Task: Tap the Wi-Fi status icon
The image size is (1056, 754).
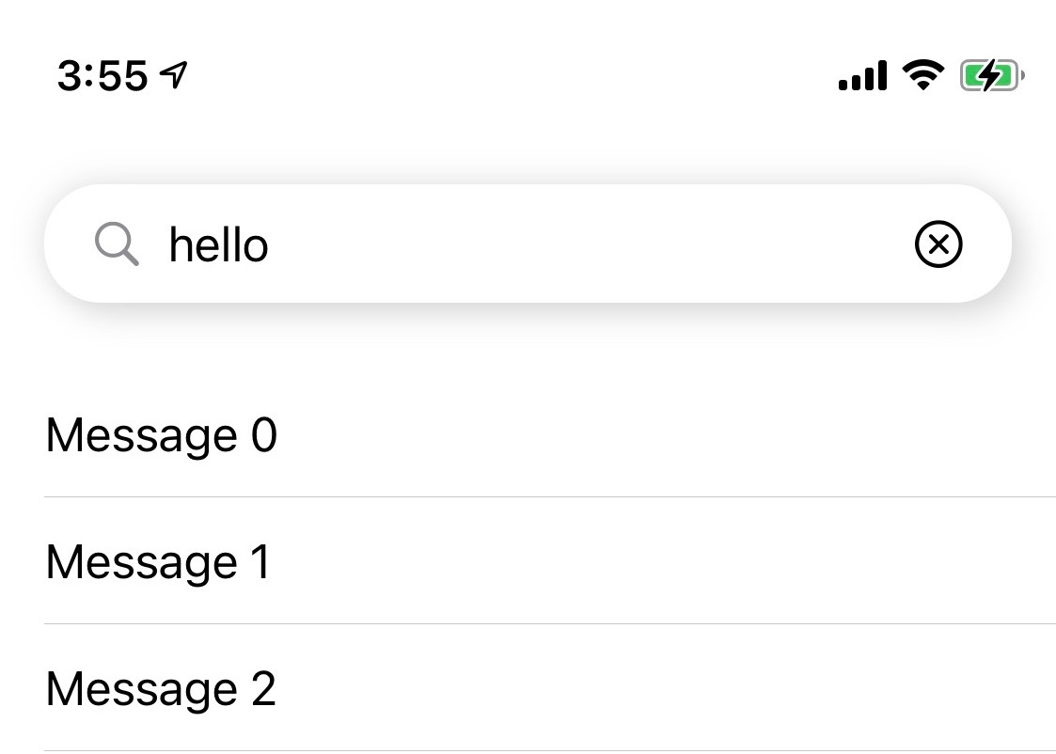Action: pyautogui.click(x=923, y=74)
